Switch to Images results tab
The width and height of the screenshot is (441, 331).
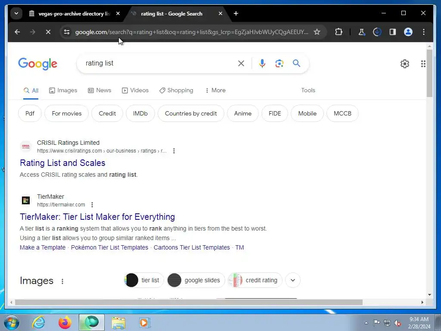63,91
